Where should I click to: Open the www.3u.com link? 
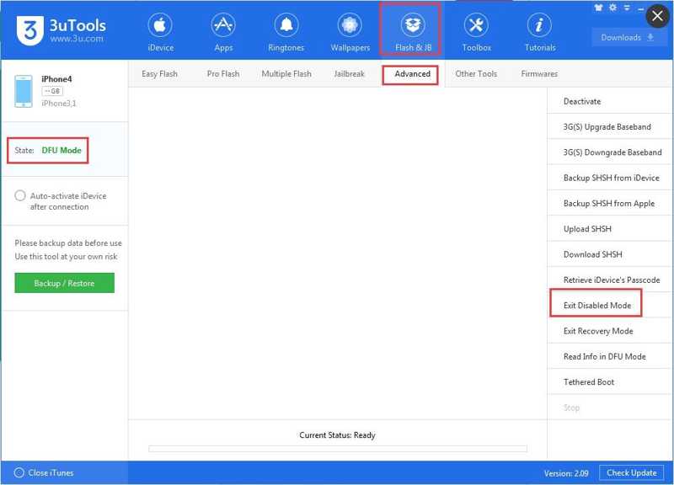pyautogui.click(x=77, y=39)
